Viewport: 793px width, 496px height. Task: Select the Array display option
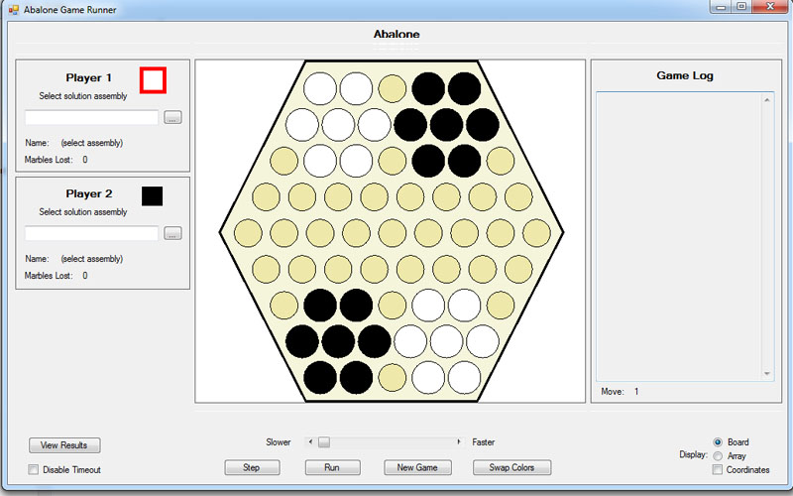[x=717, y=456]
